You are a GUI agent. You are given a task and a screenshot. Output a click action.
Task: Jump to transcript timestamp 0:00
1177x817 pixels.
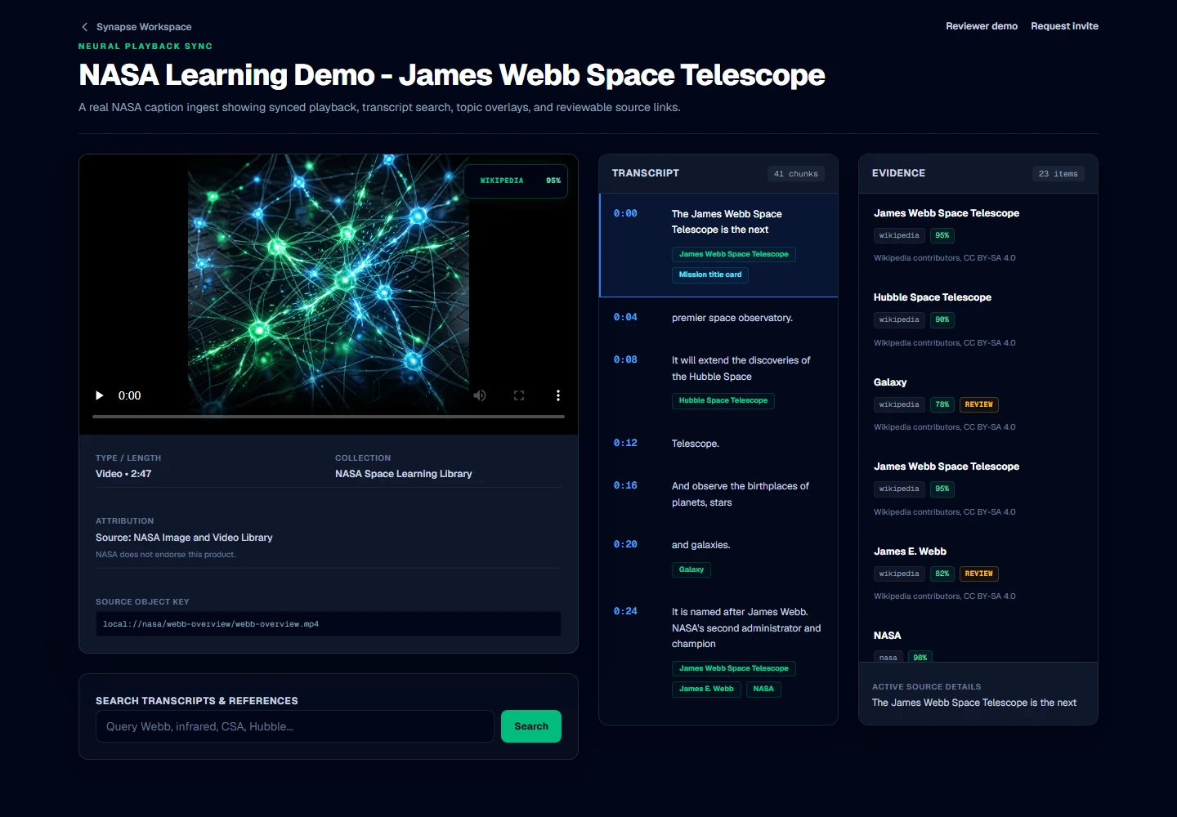[x=625, y=213]
